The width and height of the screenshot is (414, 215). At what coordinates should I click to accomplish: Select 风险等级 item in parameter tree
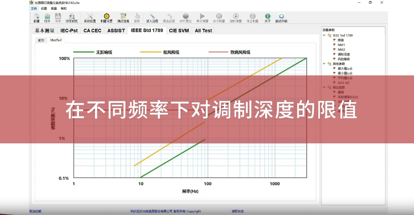pos(343,59)
